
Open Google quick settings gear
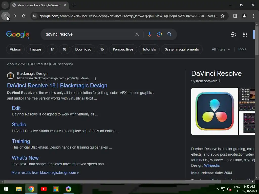click(x=233, y=34)
